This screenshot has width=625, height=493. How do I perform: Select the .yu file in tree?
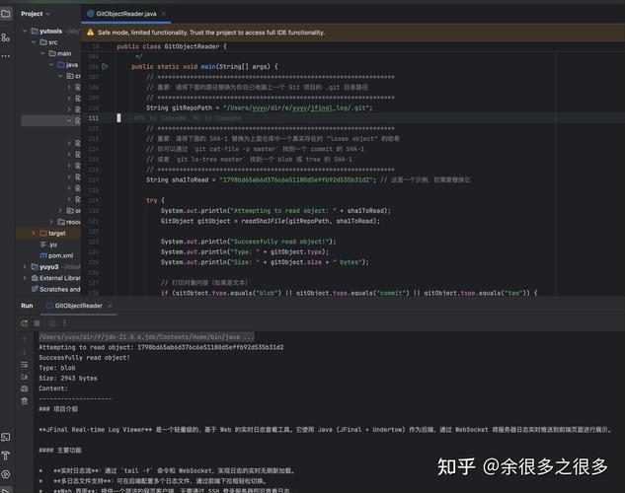tap(48, 245)
